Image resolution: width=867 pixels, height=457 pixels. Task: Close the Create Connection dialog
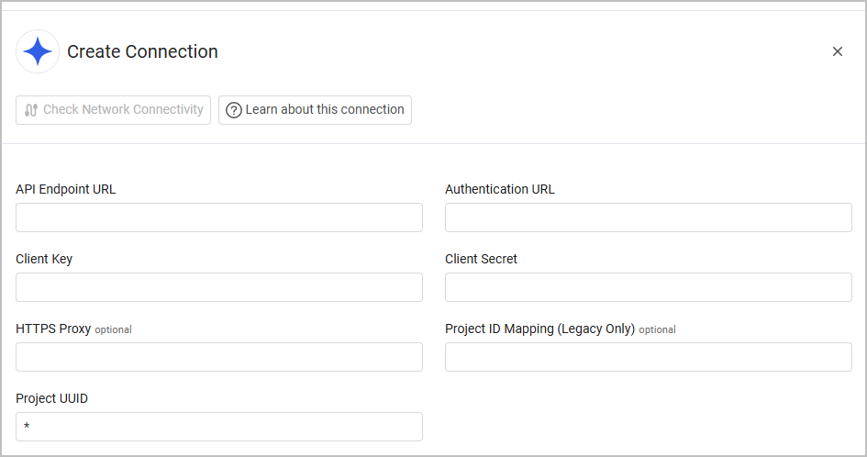tap(837, 51)
